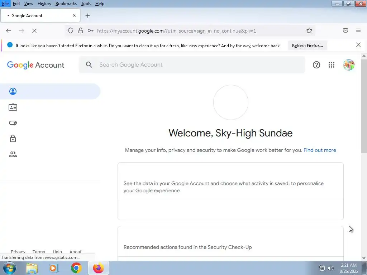Click the info icon in notification bar
367x275 pixels.
10,45
